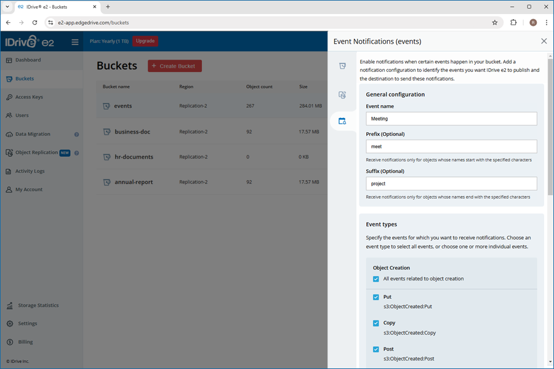Viewport: 554px width, 369px height.
Task: Click the Object Replication help icon
Action: 76,153
